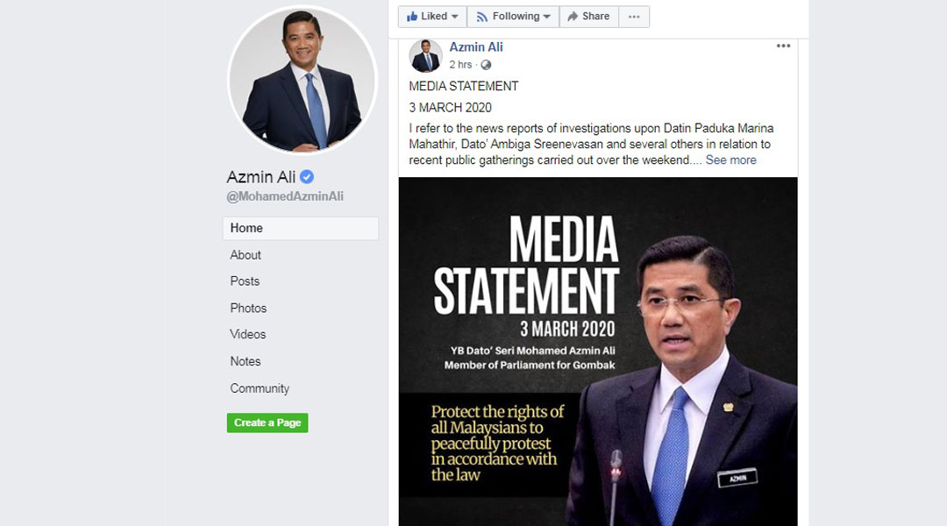Open the About section in sidebar
This screenshot has height=526, width=947.
(x=246, y=255)
